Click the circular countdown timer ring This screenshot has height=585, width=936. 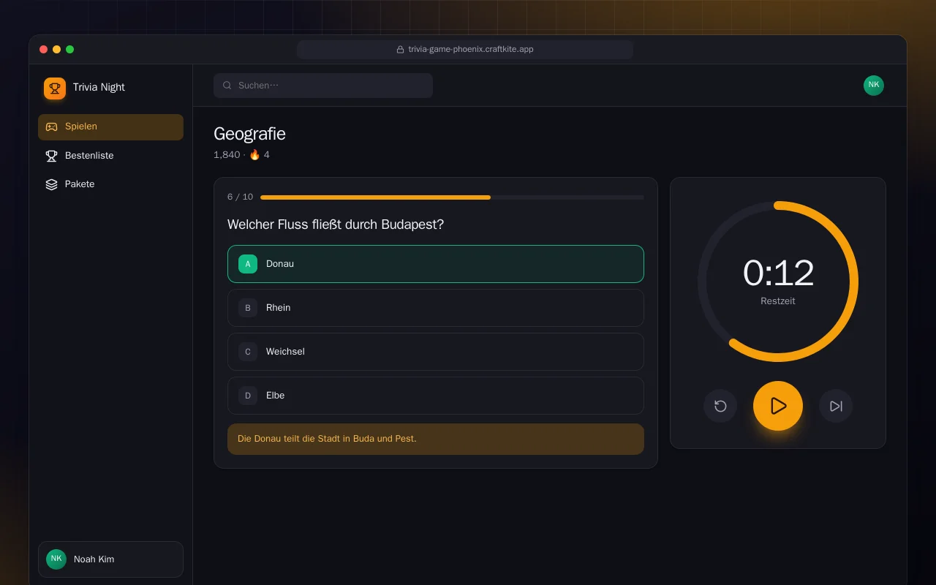[778, 282]
